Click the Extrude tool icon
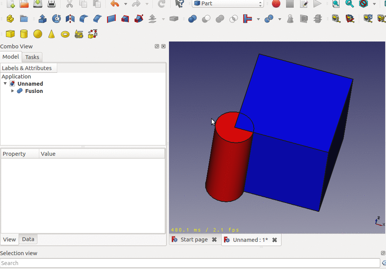 43,19
